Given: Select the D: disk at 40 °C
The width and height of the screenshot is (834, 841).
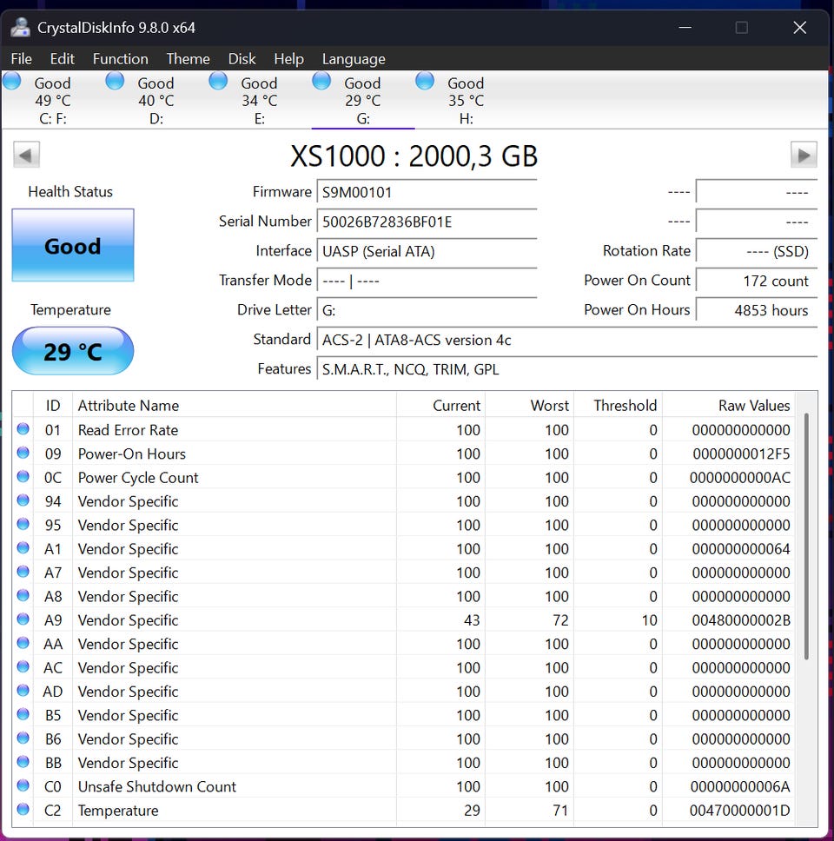Looking at the screenshot, I should click(x=156, y=100).
